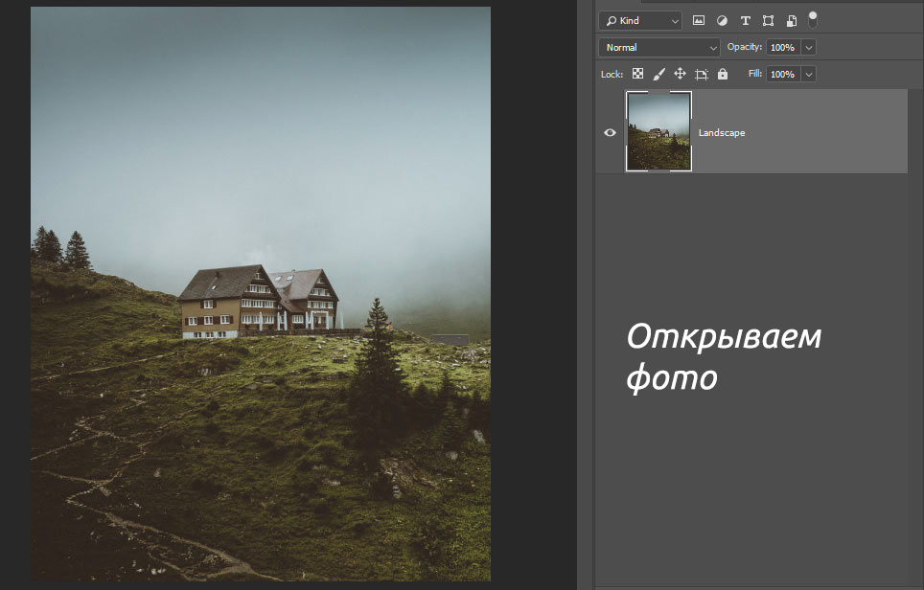Hide the Landscape layer via eye icon
The width and height of the screenshot is (924, 590).
tap(610, 132)
